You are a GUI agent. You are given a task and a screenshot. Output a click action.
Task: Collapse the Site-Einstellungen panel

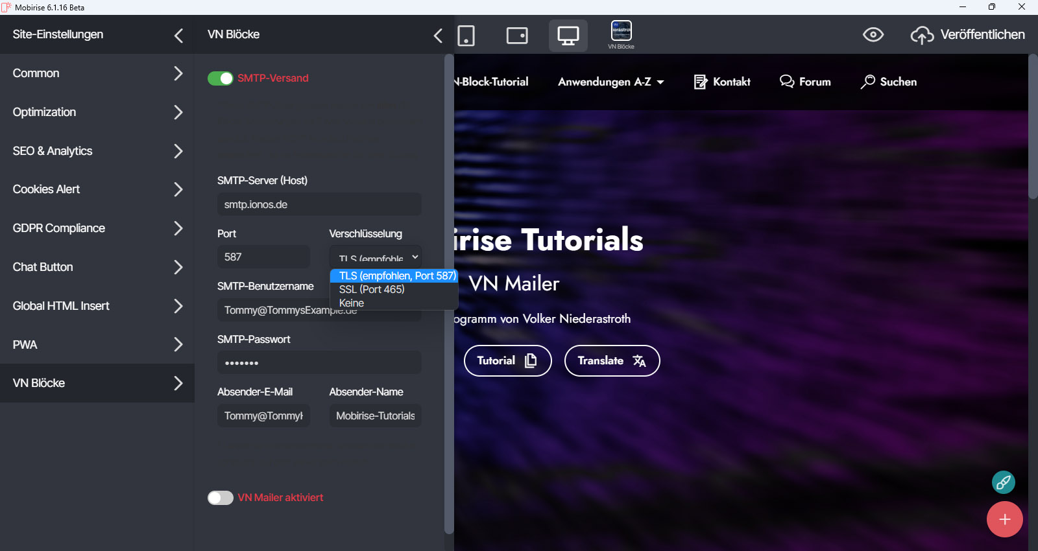click(178, 35)
